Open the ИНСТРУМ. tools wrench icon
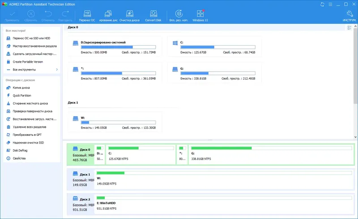 [x=349, y=14]
